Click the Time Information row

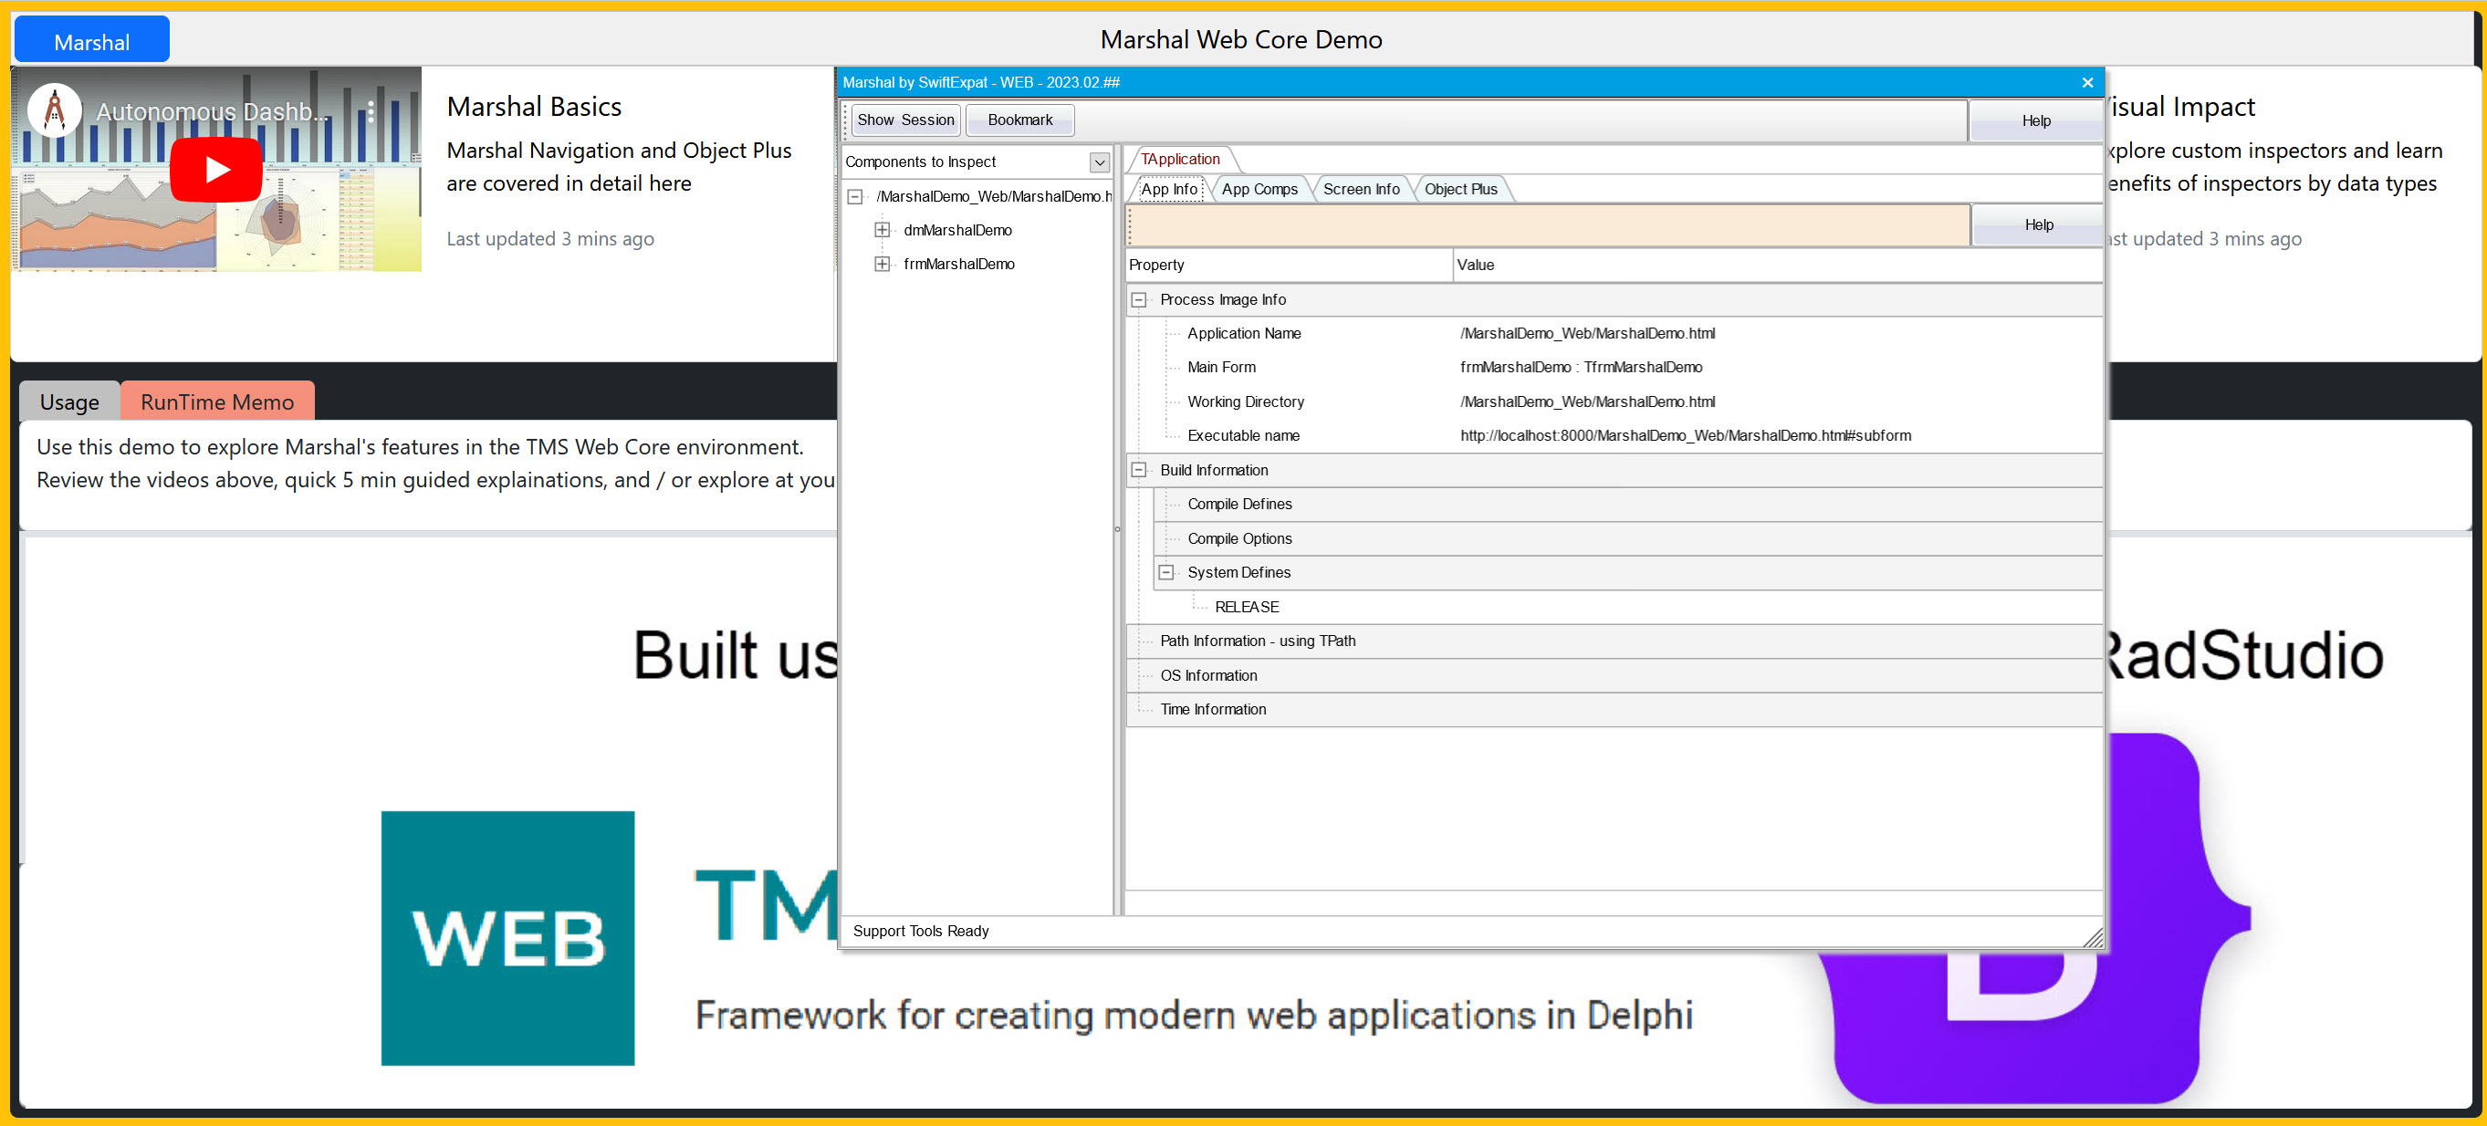tap(1614, 709)
